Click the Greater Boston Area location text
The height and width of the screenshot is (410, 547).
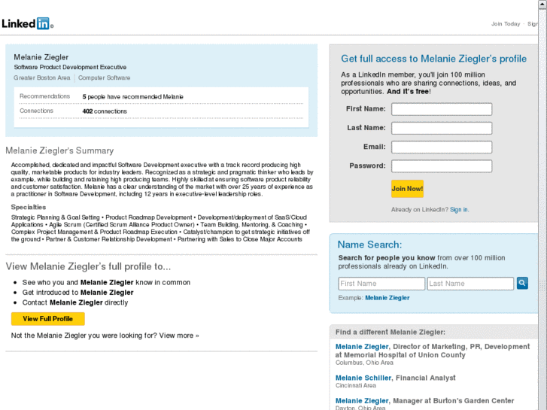[x=42, y=77]
